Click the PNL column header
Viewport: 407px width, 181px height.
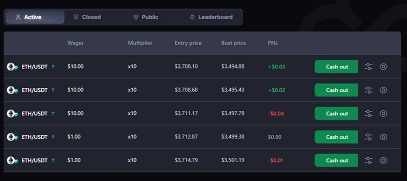(273, 43)
